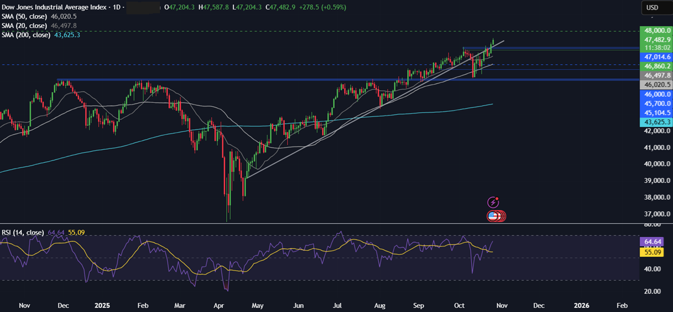
Task: Click the green 48,000.0 price level label
Action: pos(655,31)
